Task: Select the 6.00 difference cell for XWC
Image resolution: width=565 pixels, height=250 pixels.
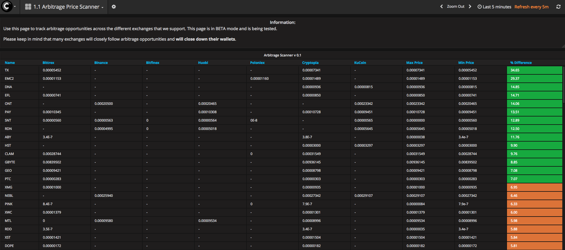Action: [x=534, y=212]
